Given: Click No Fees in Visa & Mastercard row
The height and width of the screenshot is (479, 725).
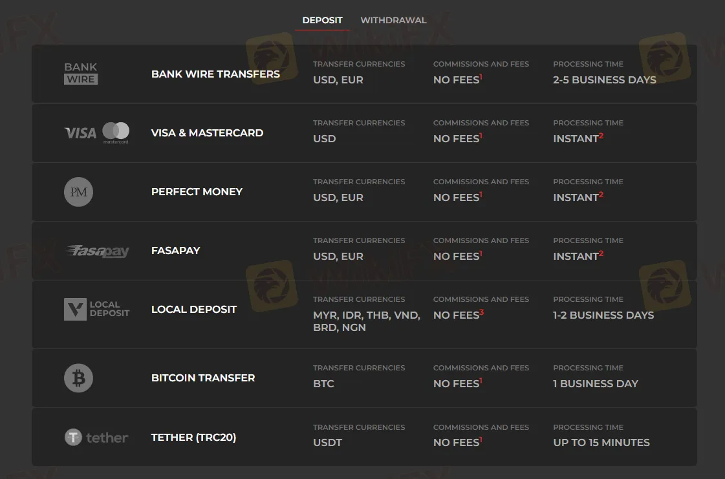Looking at the screenshot, I should click(x=458, y=138).
